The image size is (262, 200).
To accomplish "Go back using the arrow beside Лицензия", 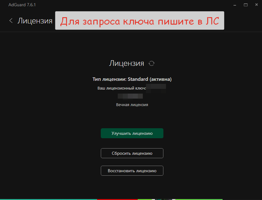I will [x=11, y=21].
